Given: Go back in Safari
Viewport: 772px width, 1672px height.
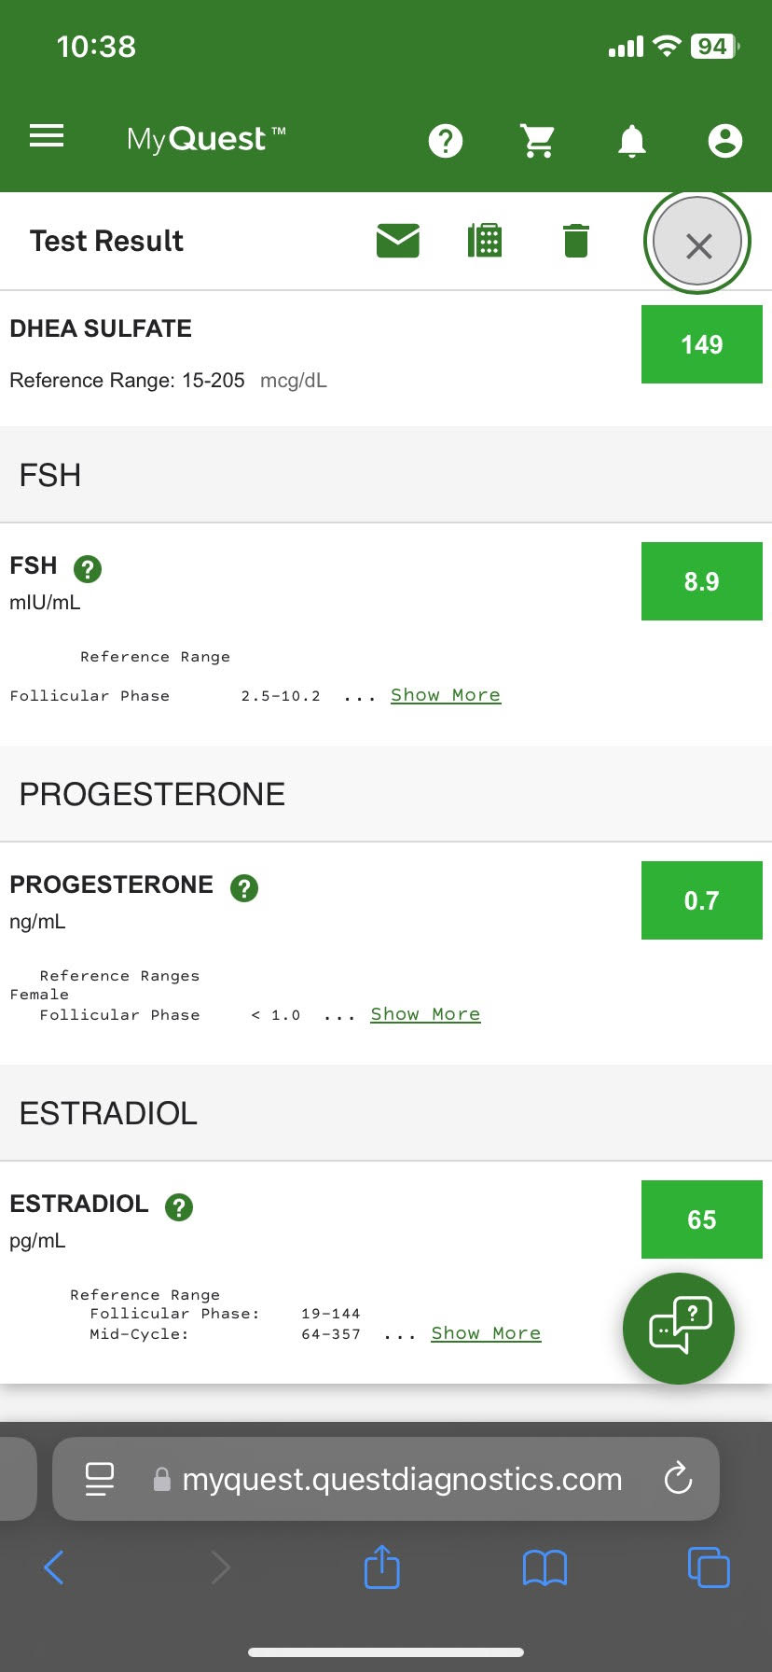Looking at the screenshot, I should tap(54, 1567).
